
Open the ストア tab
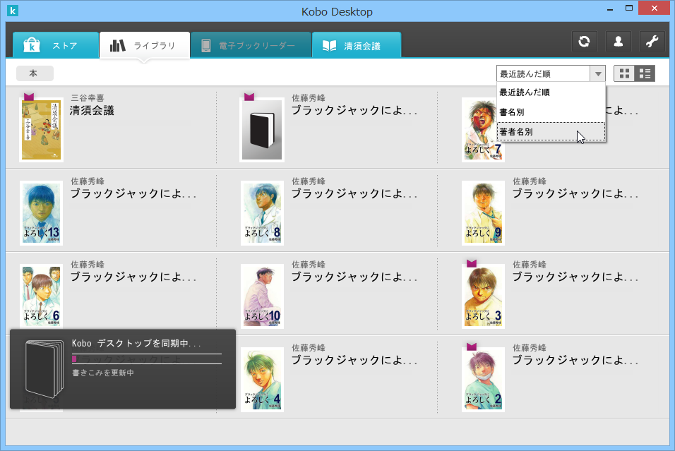click(x=56, y=45)
